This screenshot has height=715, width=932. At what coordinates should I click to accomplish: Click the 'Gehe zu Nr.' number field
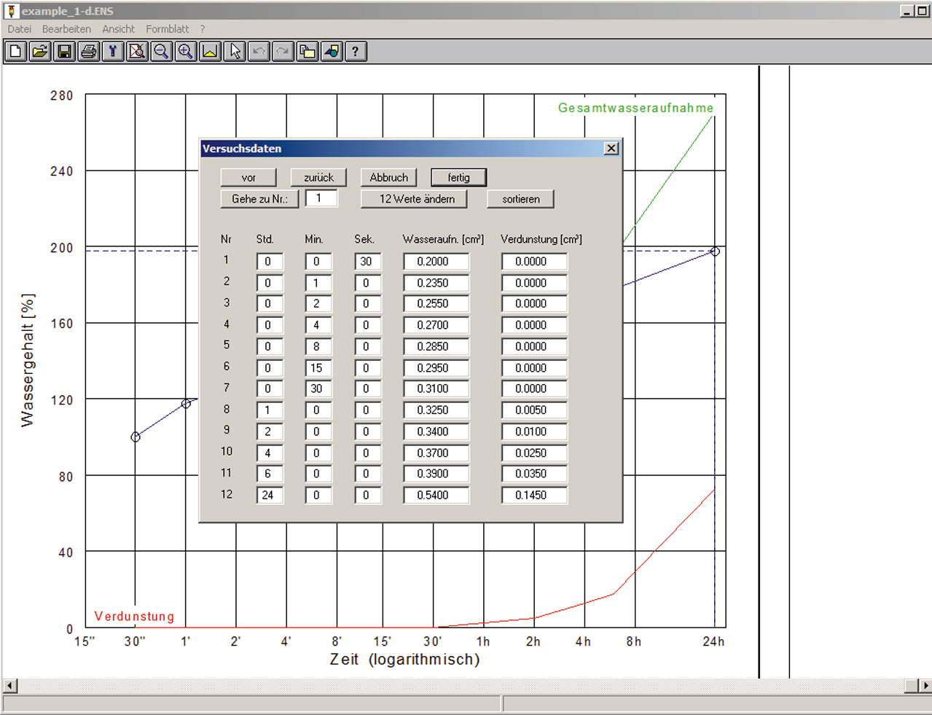pos(321,198)
